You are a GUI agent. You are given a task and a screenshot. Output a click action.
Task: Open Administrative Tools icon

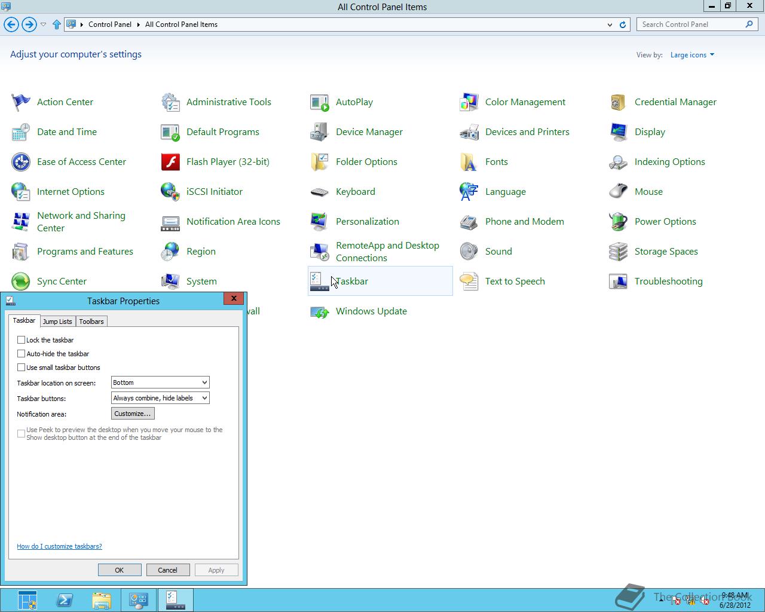170,102
